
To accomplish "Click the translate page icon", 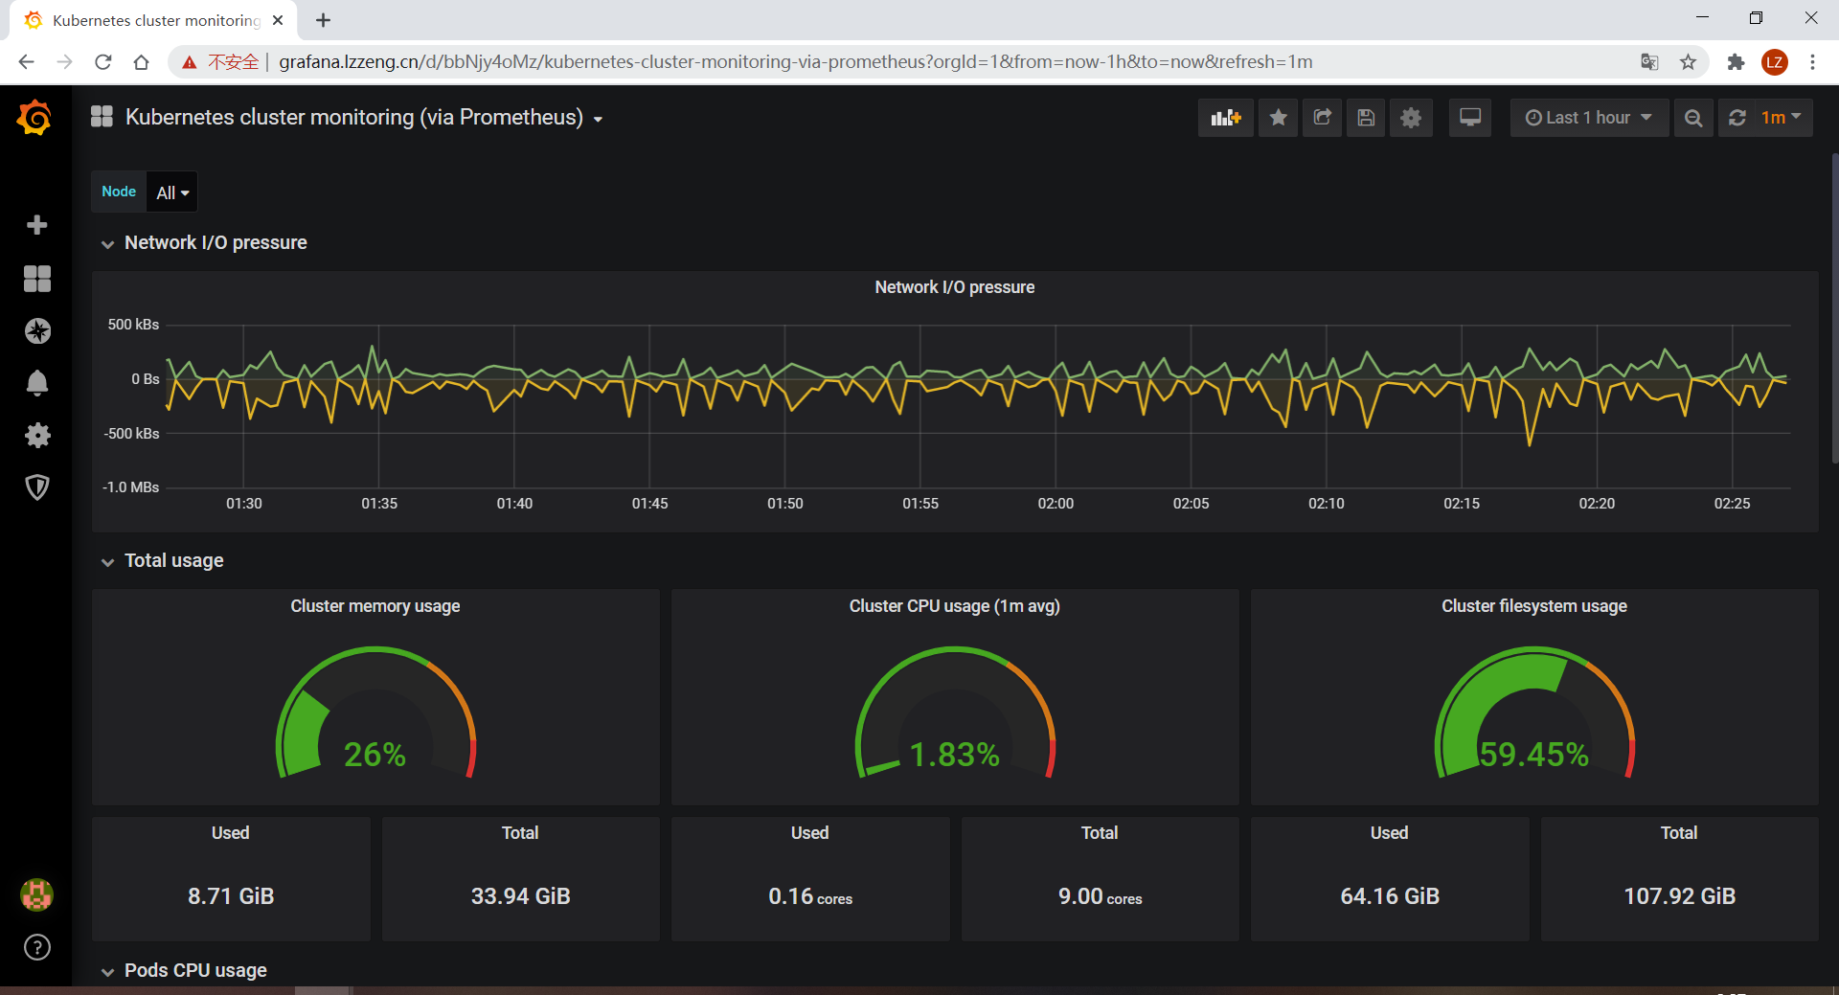I will tap(1649, 62).
